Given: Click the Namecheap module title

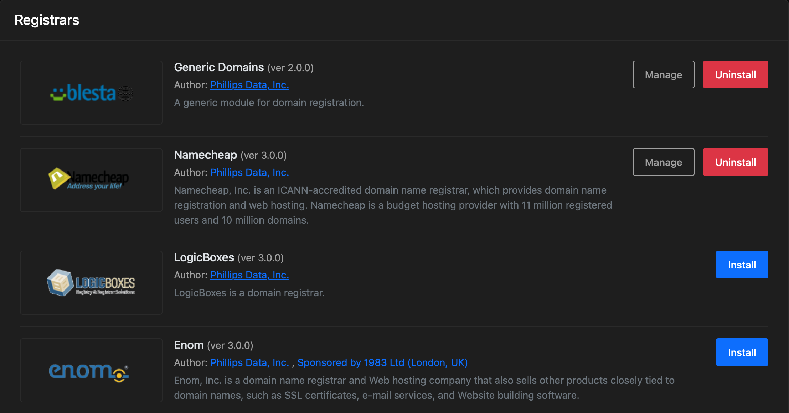Looking at the screenshot, I should point(205,155).
